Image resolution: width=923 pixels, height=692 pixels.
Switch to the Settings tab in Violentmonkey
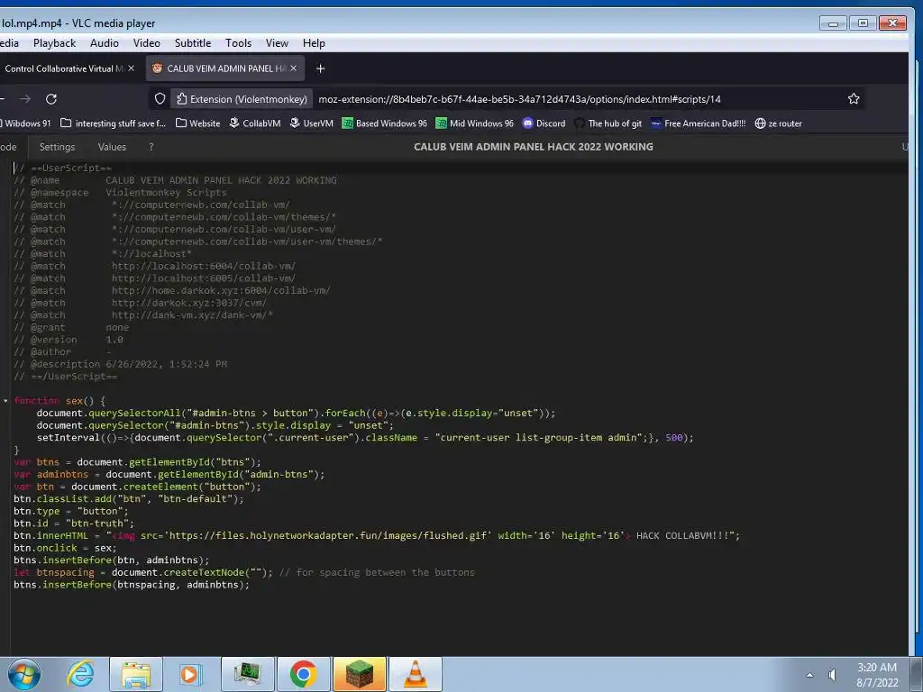[57, 147]
